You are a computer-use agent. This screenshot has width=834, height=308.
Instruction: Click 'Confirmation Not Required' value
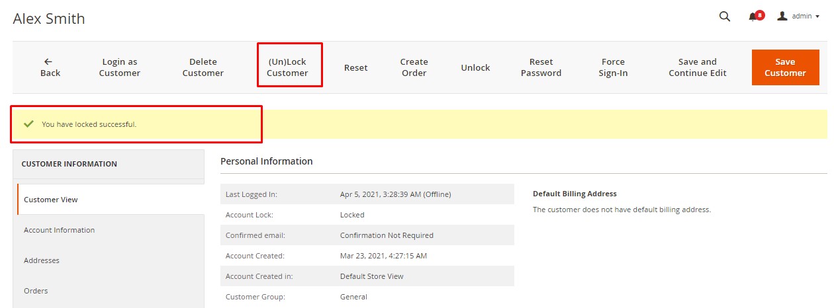coord(387,235)
